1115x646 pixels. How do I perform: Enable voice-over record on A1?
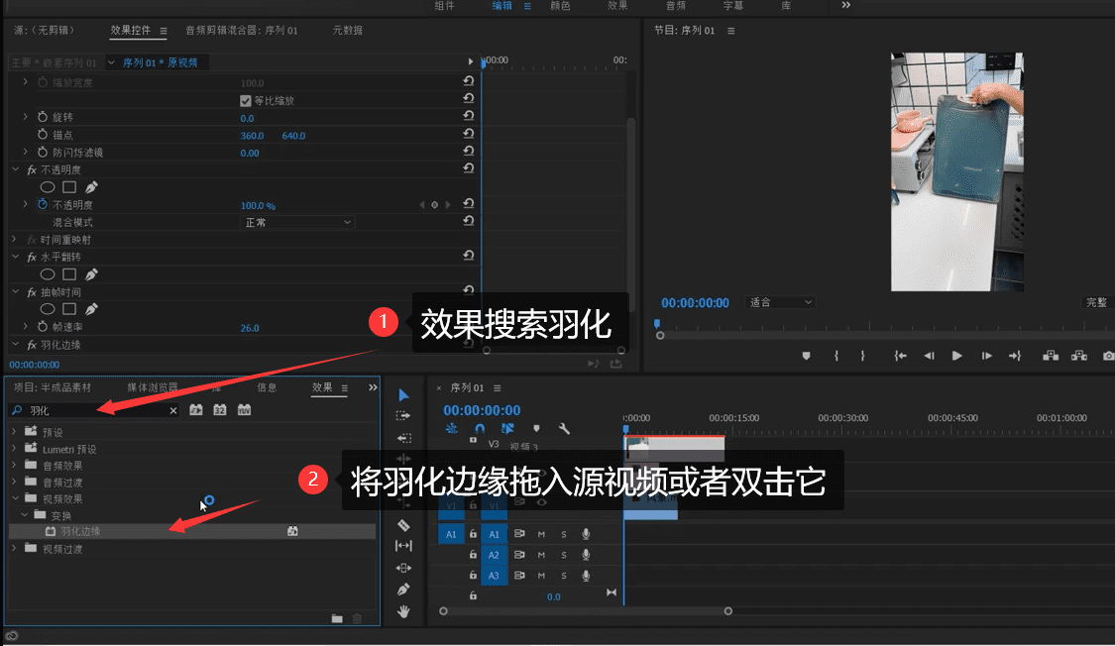tap(586, 534)
